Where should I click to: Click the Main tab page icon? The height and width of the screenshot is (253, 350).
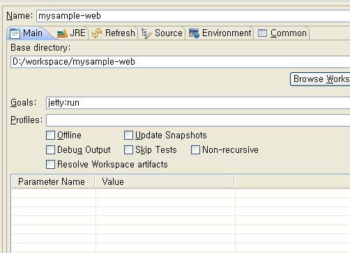coord(15,33)
